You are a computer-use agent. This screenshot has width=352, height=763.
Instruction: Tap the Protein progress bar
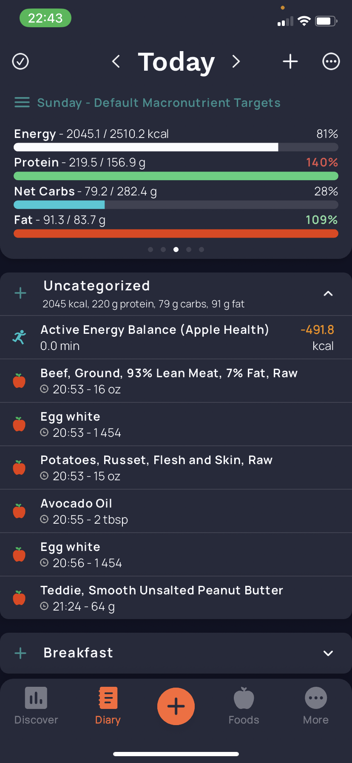[x=176, y=176]
